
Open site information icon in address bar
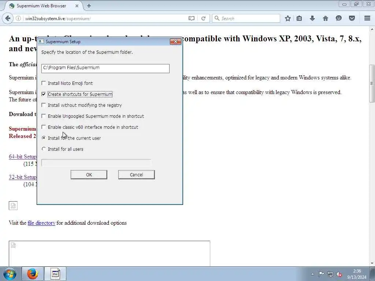click(x=18, y=18)
